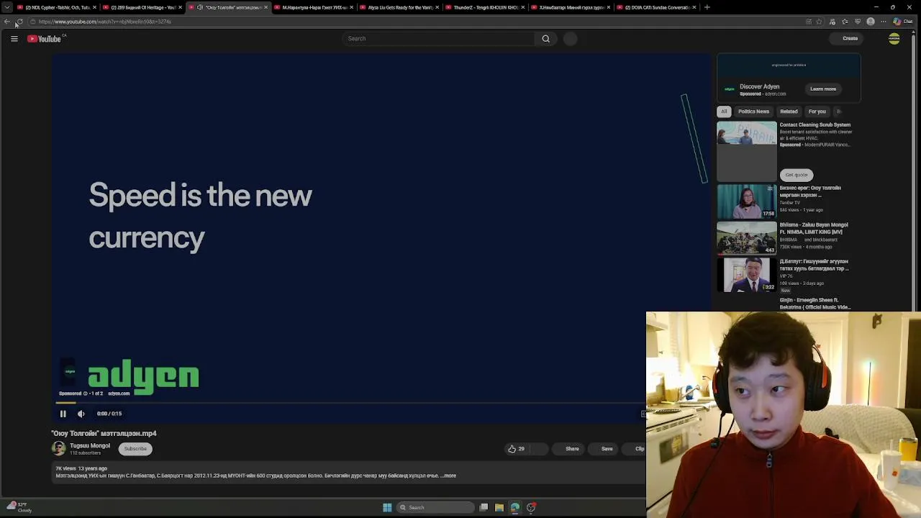The height and width of the screenshot is (518, 921).
Task: Open Tugsuu Mongol channel avatar
Action: (x=58, y=448)
